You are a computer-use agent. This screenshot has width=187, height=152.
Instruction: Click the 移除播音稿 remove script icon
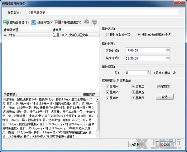click(x=58, y=22)
